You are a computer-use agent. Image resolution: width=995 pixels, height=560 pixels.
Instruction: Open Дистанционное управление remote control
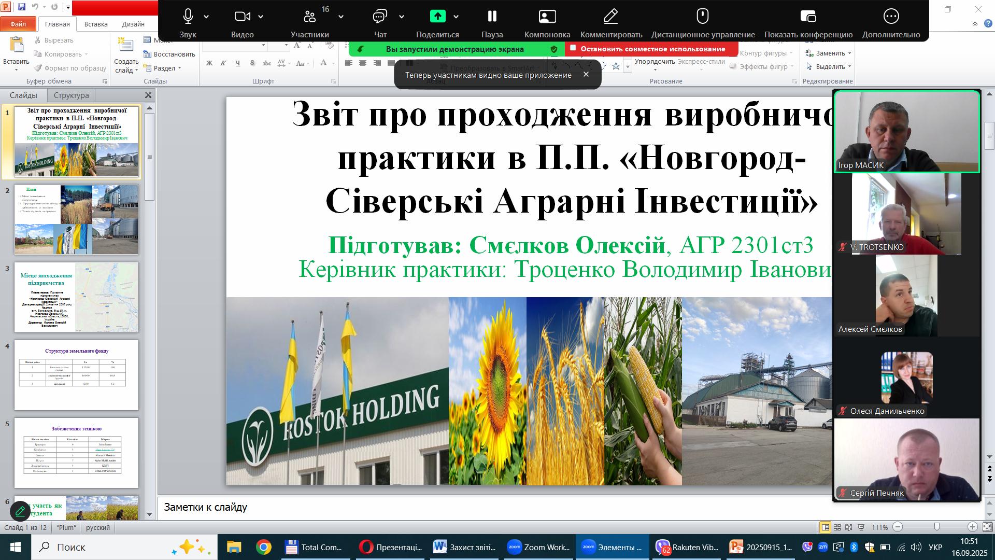click(703, 16)
